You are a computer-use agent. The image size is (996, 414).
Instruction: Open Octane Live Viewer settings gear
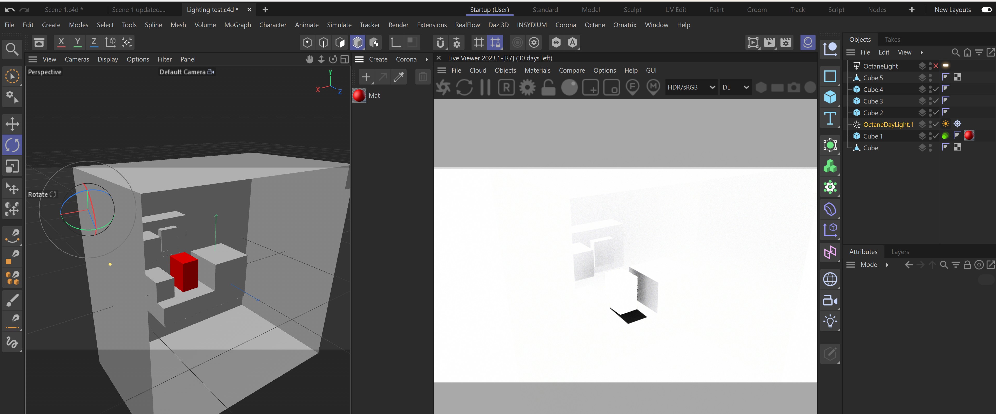[x=527, y=87]
